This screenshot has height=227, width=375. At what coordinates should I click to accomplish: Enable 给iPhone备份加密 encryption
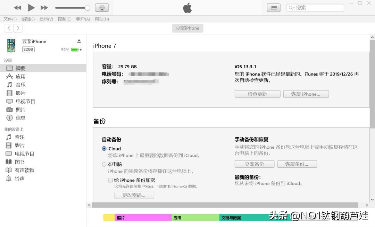[x=110, y=180]
